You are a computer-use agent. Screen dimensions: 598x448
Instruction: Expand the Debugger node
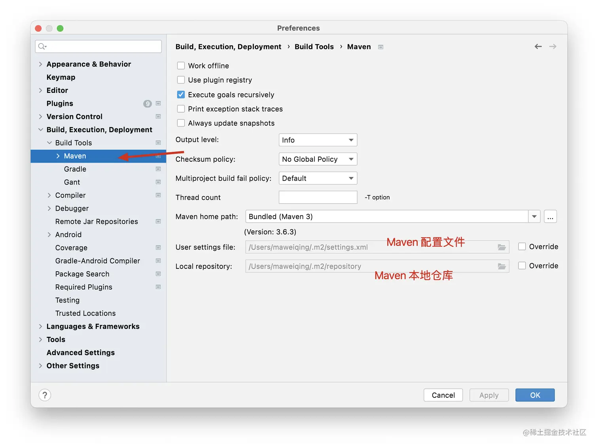click(49, 208)
